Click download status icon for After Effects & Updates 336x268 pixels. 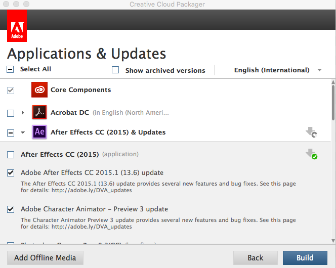coord(311,132)
